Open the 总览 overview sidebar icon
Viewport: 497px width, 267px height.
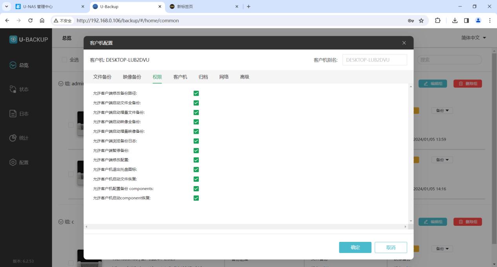point(13,65)
